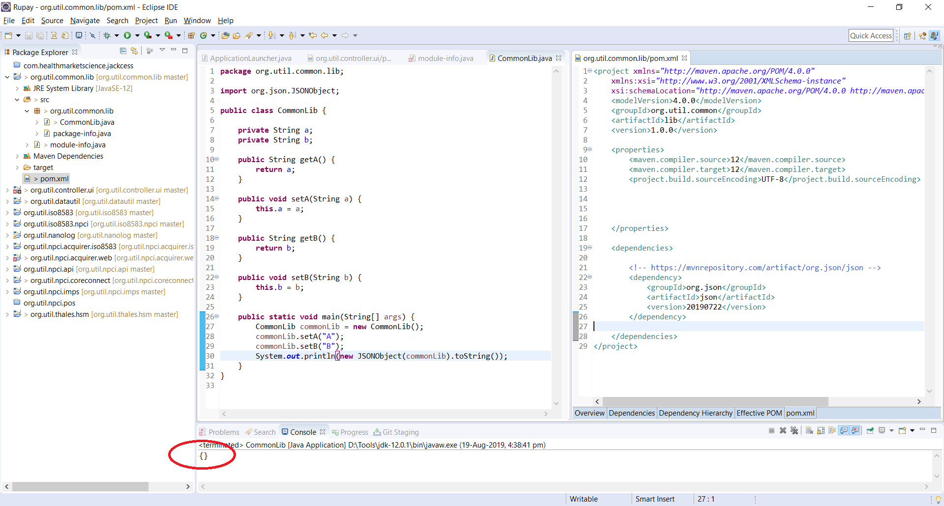Click Remove Launch icon in Console
This screenshot has width=944, height=506.
pos(783,431)
